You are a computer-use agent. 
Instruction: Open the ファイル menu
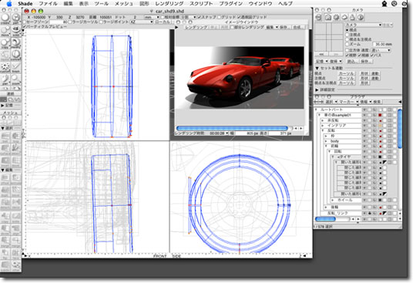pos(48,4)
